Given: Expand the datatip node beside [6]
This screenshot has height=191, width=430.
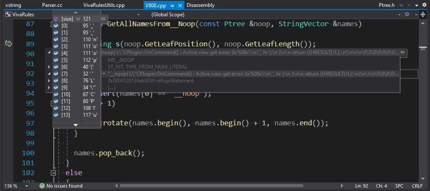Looking at the screenshot, I should pos(49,67).
